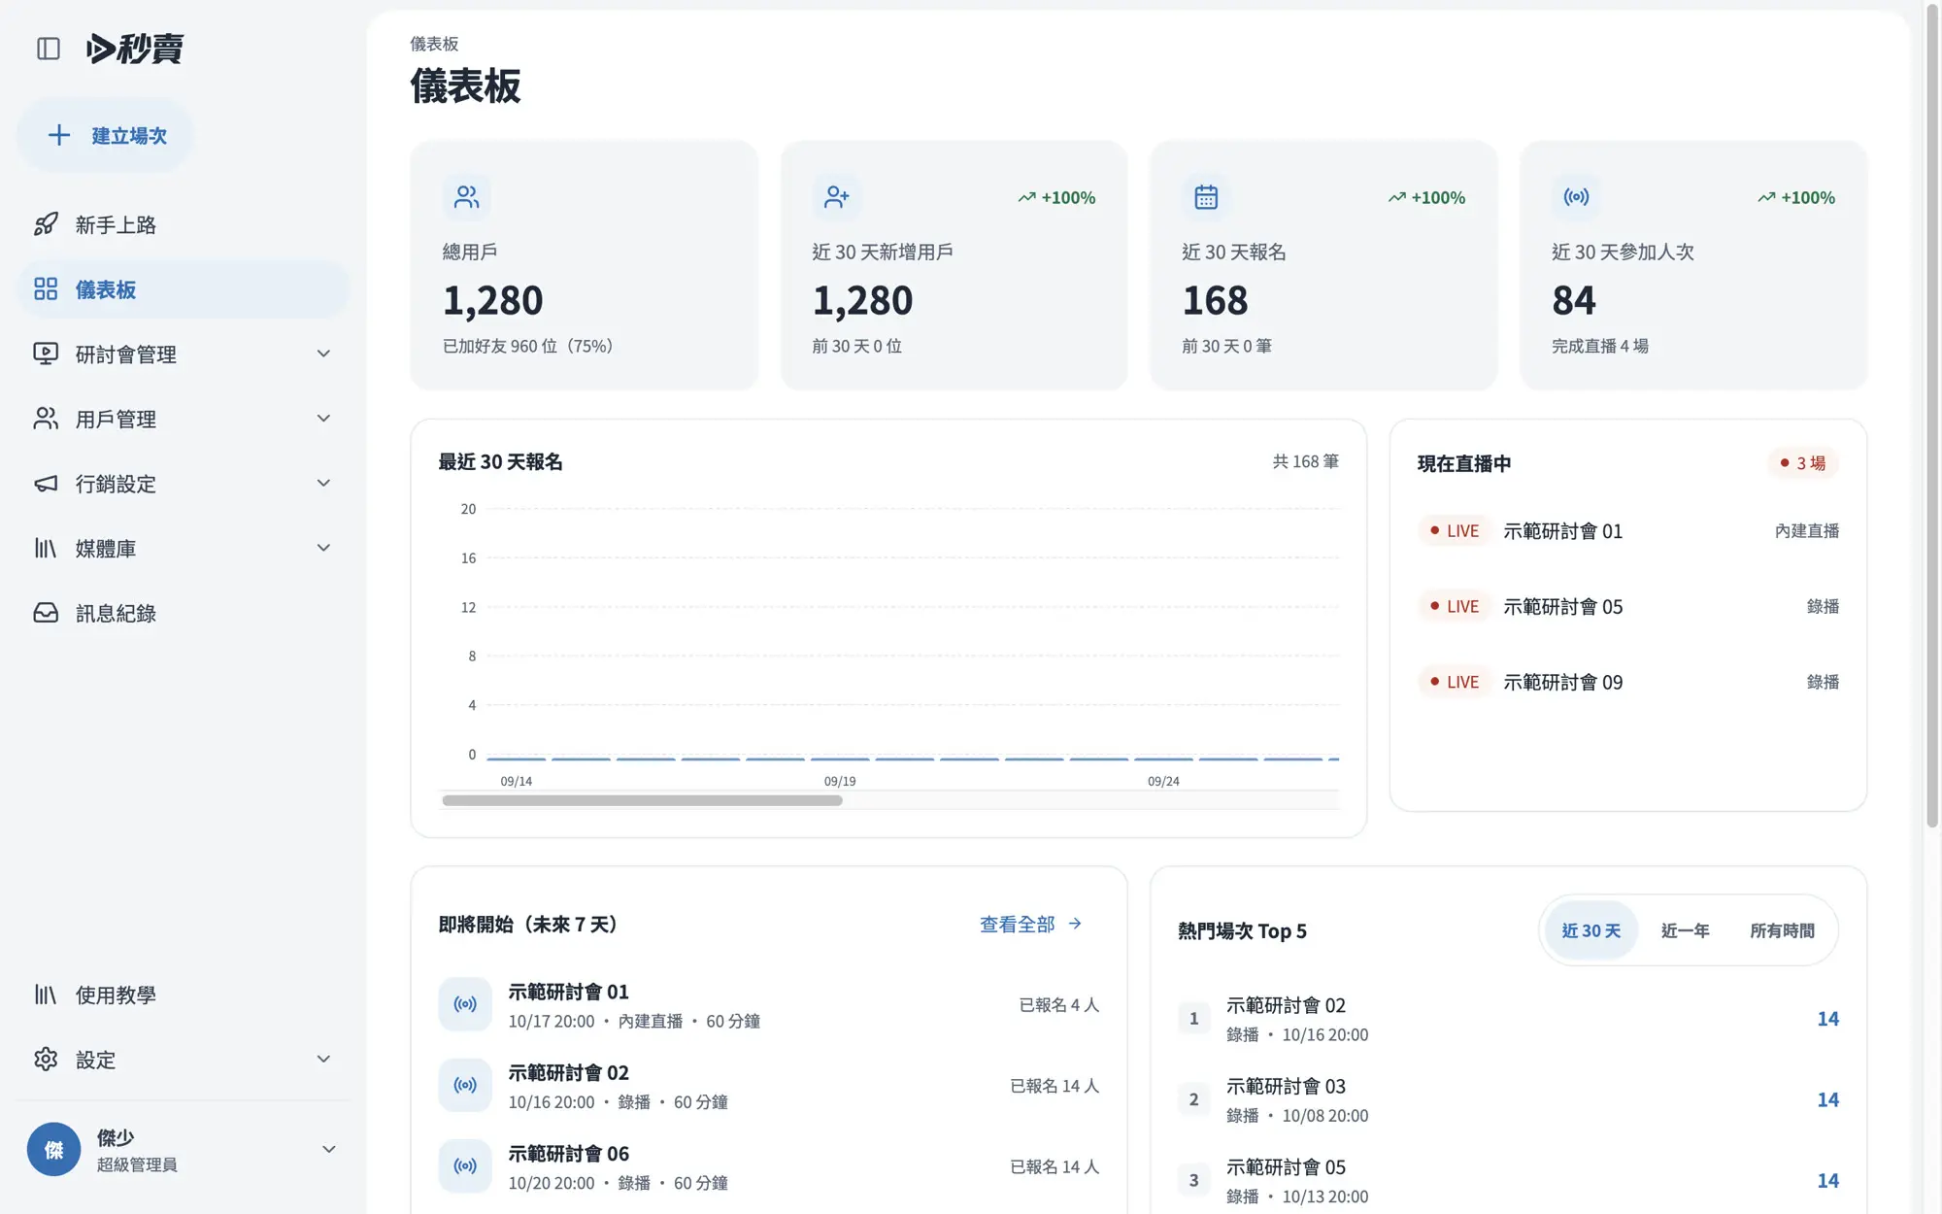Click the 設定 gear icon
This screenshot has height=1214, width=1942.
click(x=46, y=1059)
